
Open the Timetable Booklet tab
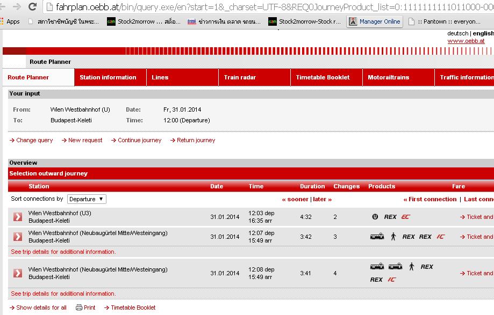pyautogui.click(x=326, y=77)
